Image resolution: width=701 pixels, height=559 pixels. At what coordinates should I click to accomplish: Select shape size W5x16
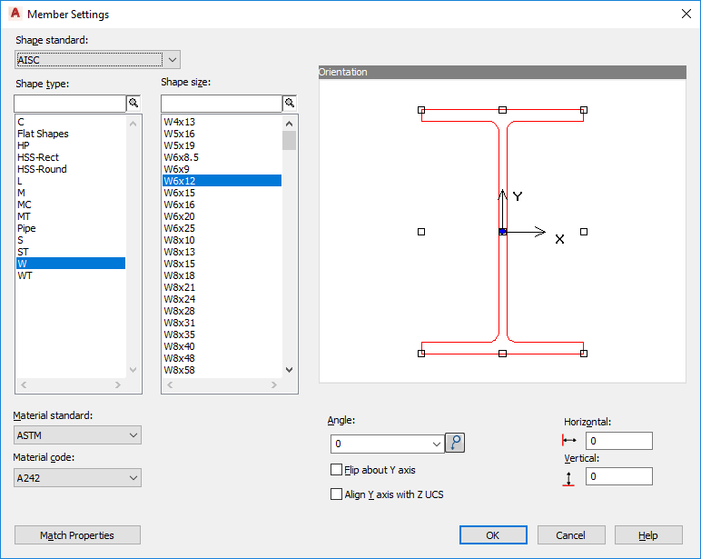222,134
